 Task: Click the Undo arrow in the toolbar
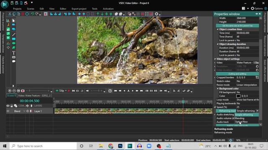33,14
